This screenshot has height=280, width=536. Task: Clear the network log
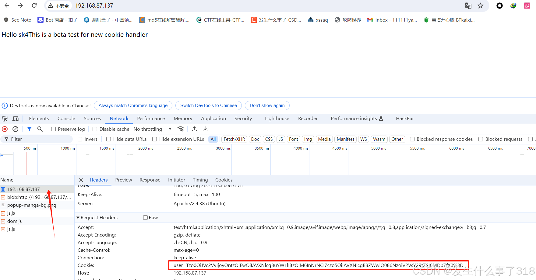tap(15, 129)
